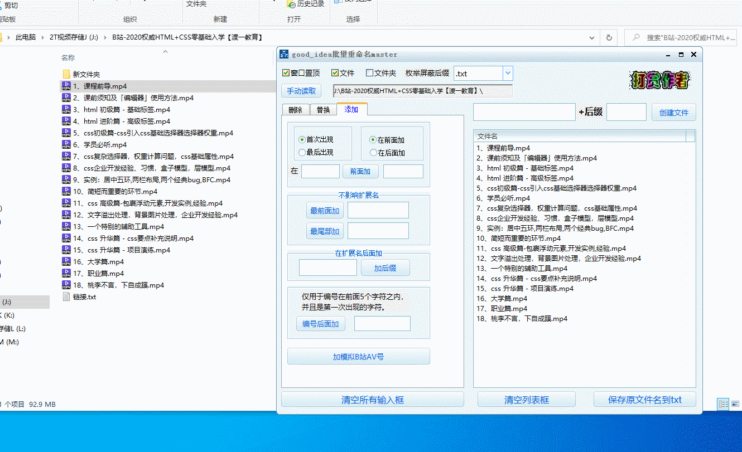Click the 清空所有输入框 button
This screenshot has height=452, width=742.
pyautogui.click(x=373, y=400)
